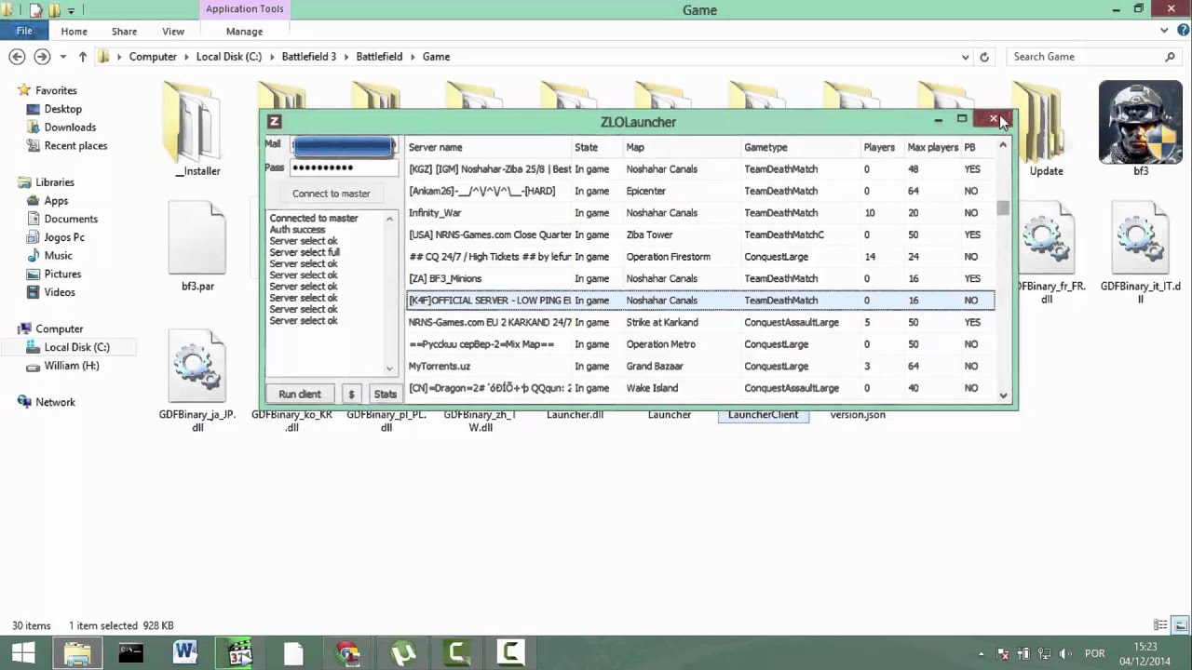
Task: Expand the Explorer ribbon chevron
Action: coord(1164,31)
